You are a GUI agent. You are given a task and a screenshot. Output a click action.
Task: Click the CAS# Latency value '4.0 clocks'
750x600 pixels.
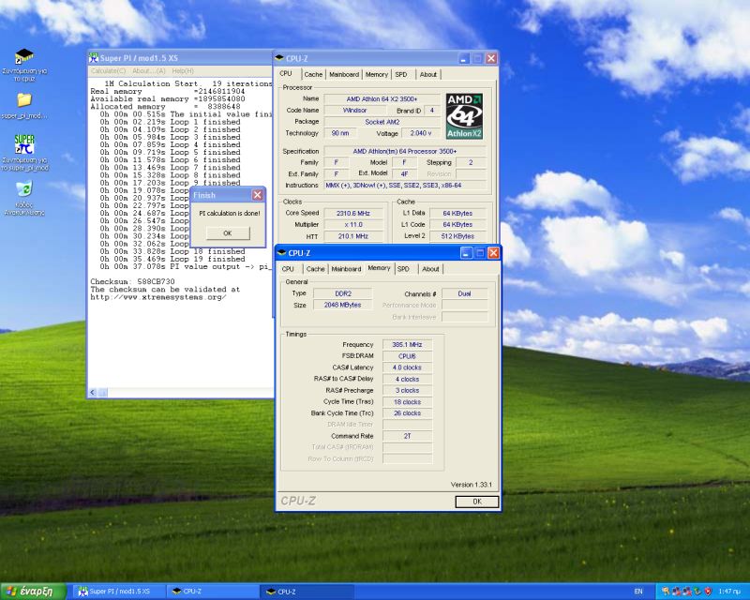(x=407, y=367)
